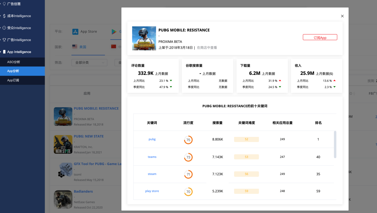Click the App Store logo icon
377x213 pixels.
(x=75, y=32)
